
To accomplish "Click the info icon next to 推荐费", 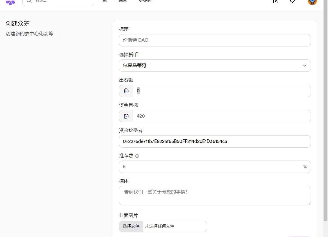I will (x=137, y=156).
